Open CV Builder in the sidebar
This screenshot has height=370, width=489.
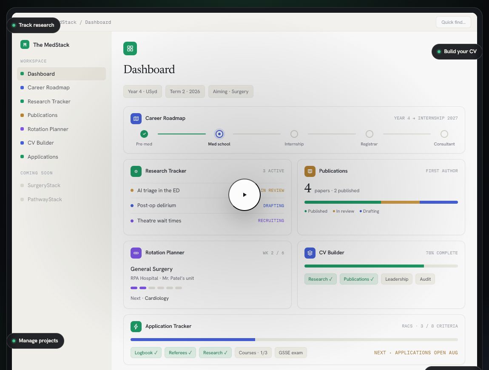[61, 143]
